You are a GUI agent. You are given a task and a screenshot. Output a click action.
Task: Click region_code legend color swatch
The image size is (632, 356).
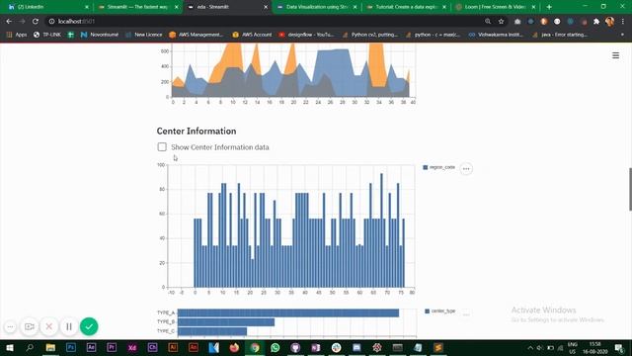tap(426, 167)
